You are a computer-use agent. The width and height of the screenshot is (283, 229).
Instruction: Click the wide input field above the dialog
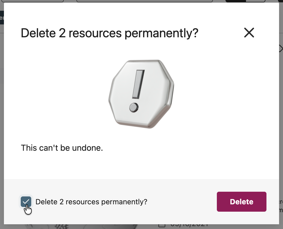tap(144, 1)
